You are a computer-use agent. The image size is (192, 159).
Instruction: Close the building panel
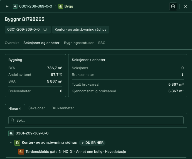click(186, 6)
